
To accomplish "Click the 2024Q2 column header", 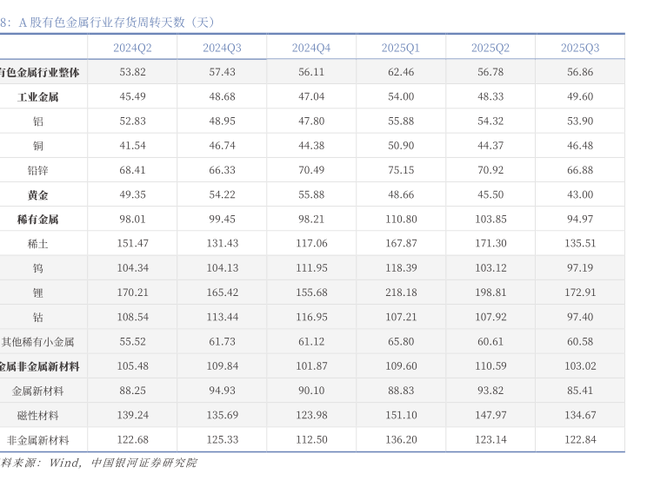I will click(x=132, y=48).
